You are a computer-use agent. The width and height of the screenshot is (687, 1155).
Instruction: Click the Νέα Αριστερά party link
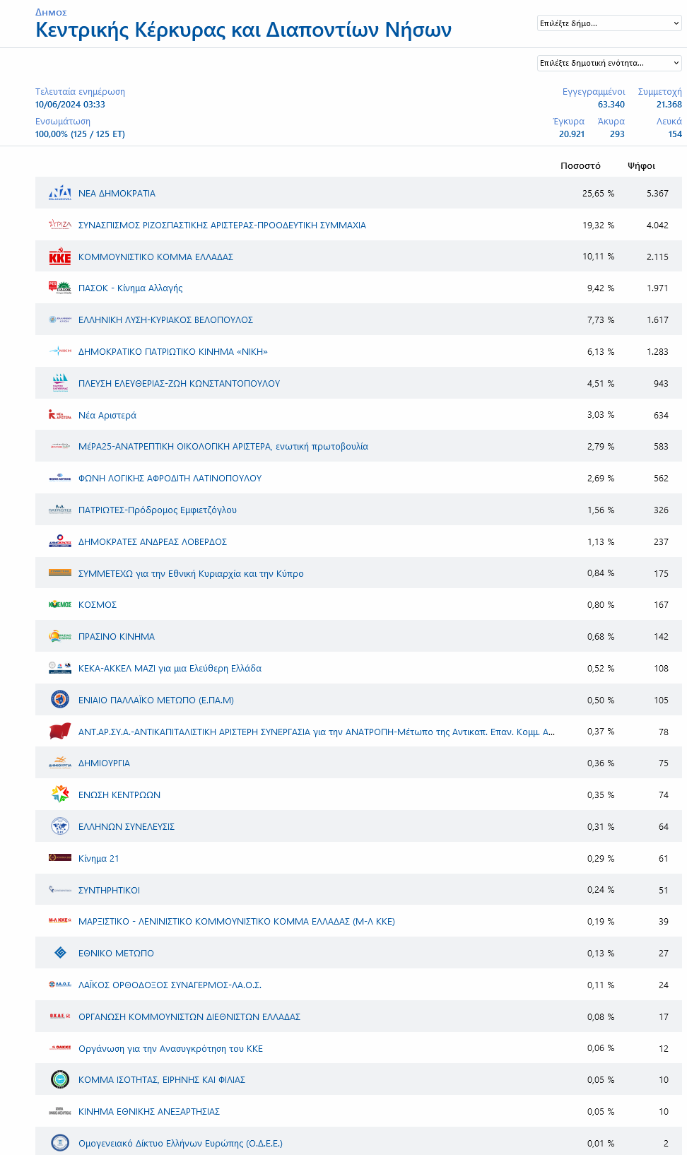point(107,415)
